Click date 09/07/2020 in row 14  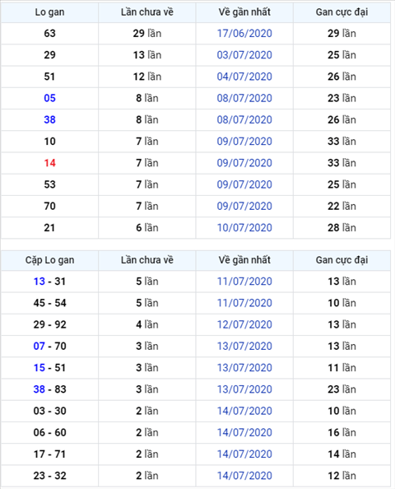tap(244, 163)
